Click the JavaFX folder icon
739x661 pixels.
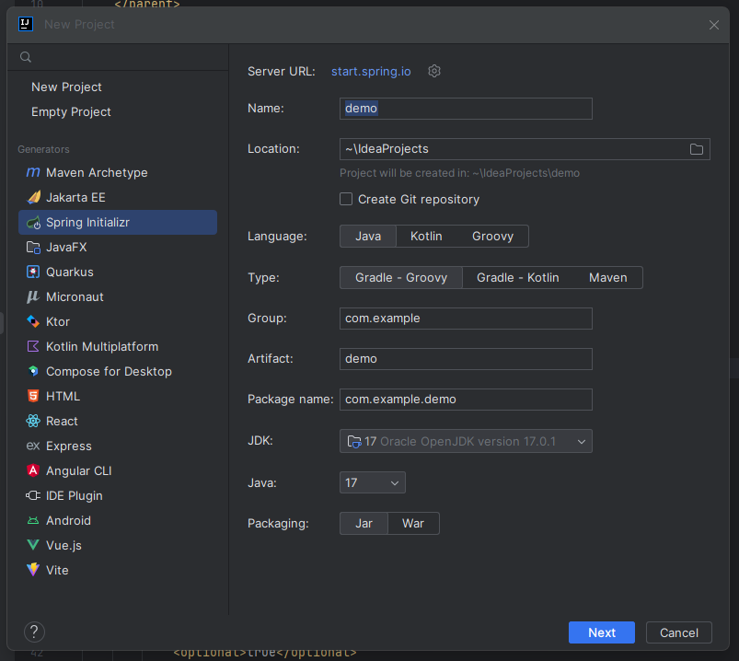(x=33, y=247)
